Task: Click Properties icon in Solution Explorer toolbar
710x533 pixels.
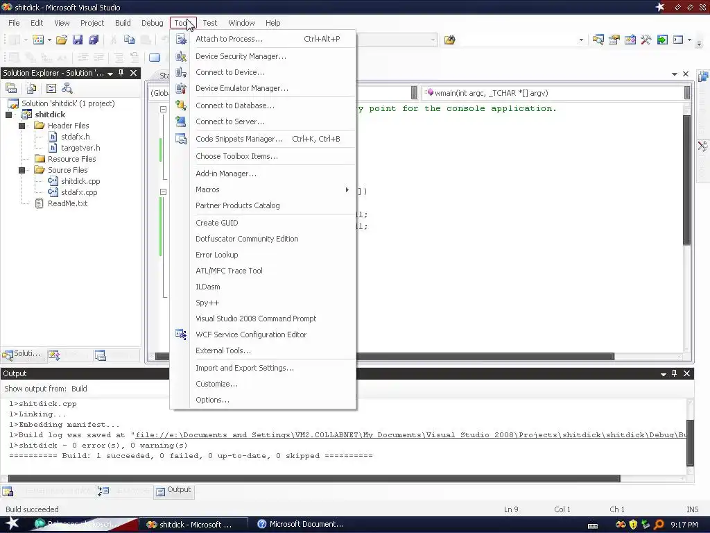Action: (11, 88)
